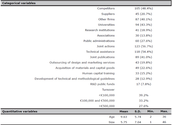172x125 pixels.
Task: Select the 'Associations' row label
Action: (x=106, y=36)
